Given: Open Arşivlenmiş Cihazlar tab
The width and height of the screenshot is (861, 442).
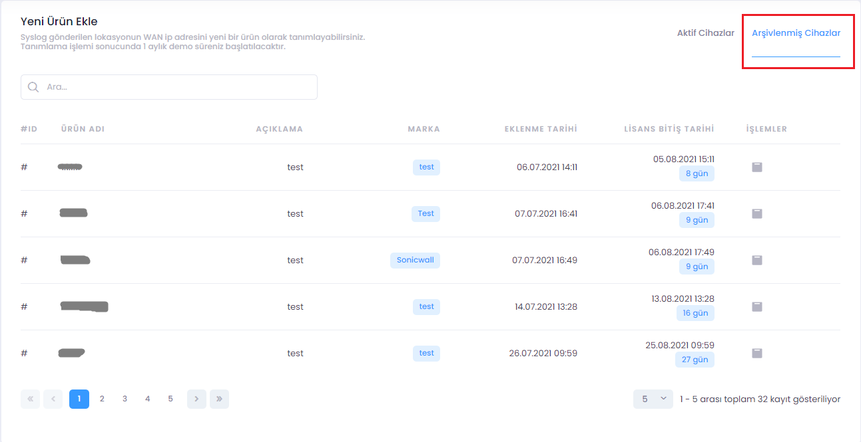Looking at the screenshot, I should [796, 33].
